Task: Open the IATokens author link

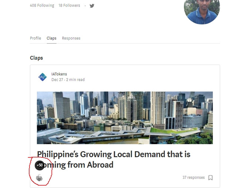Action: (x=59, y=74)
